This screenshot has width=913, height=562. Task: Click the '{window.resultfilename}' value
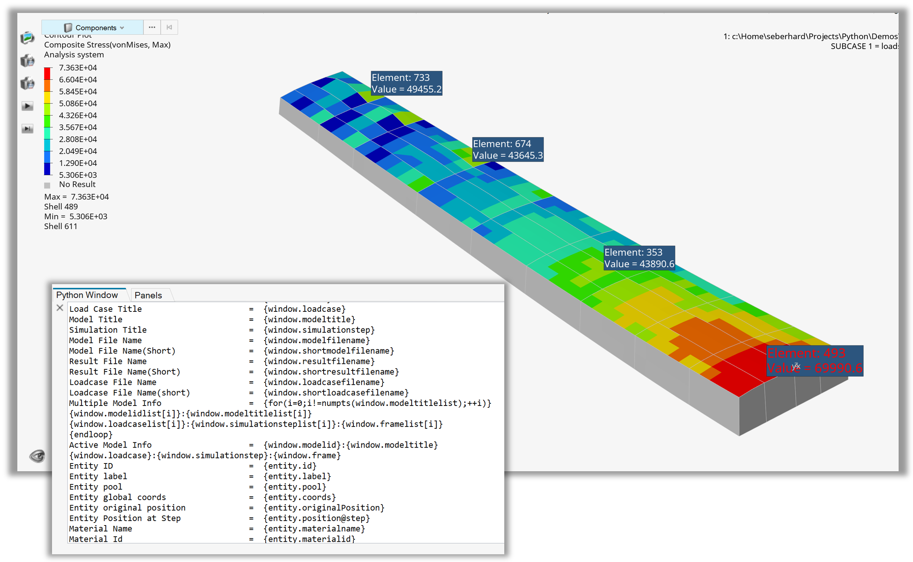point(319,361)
